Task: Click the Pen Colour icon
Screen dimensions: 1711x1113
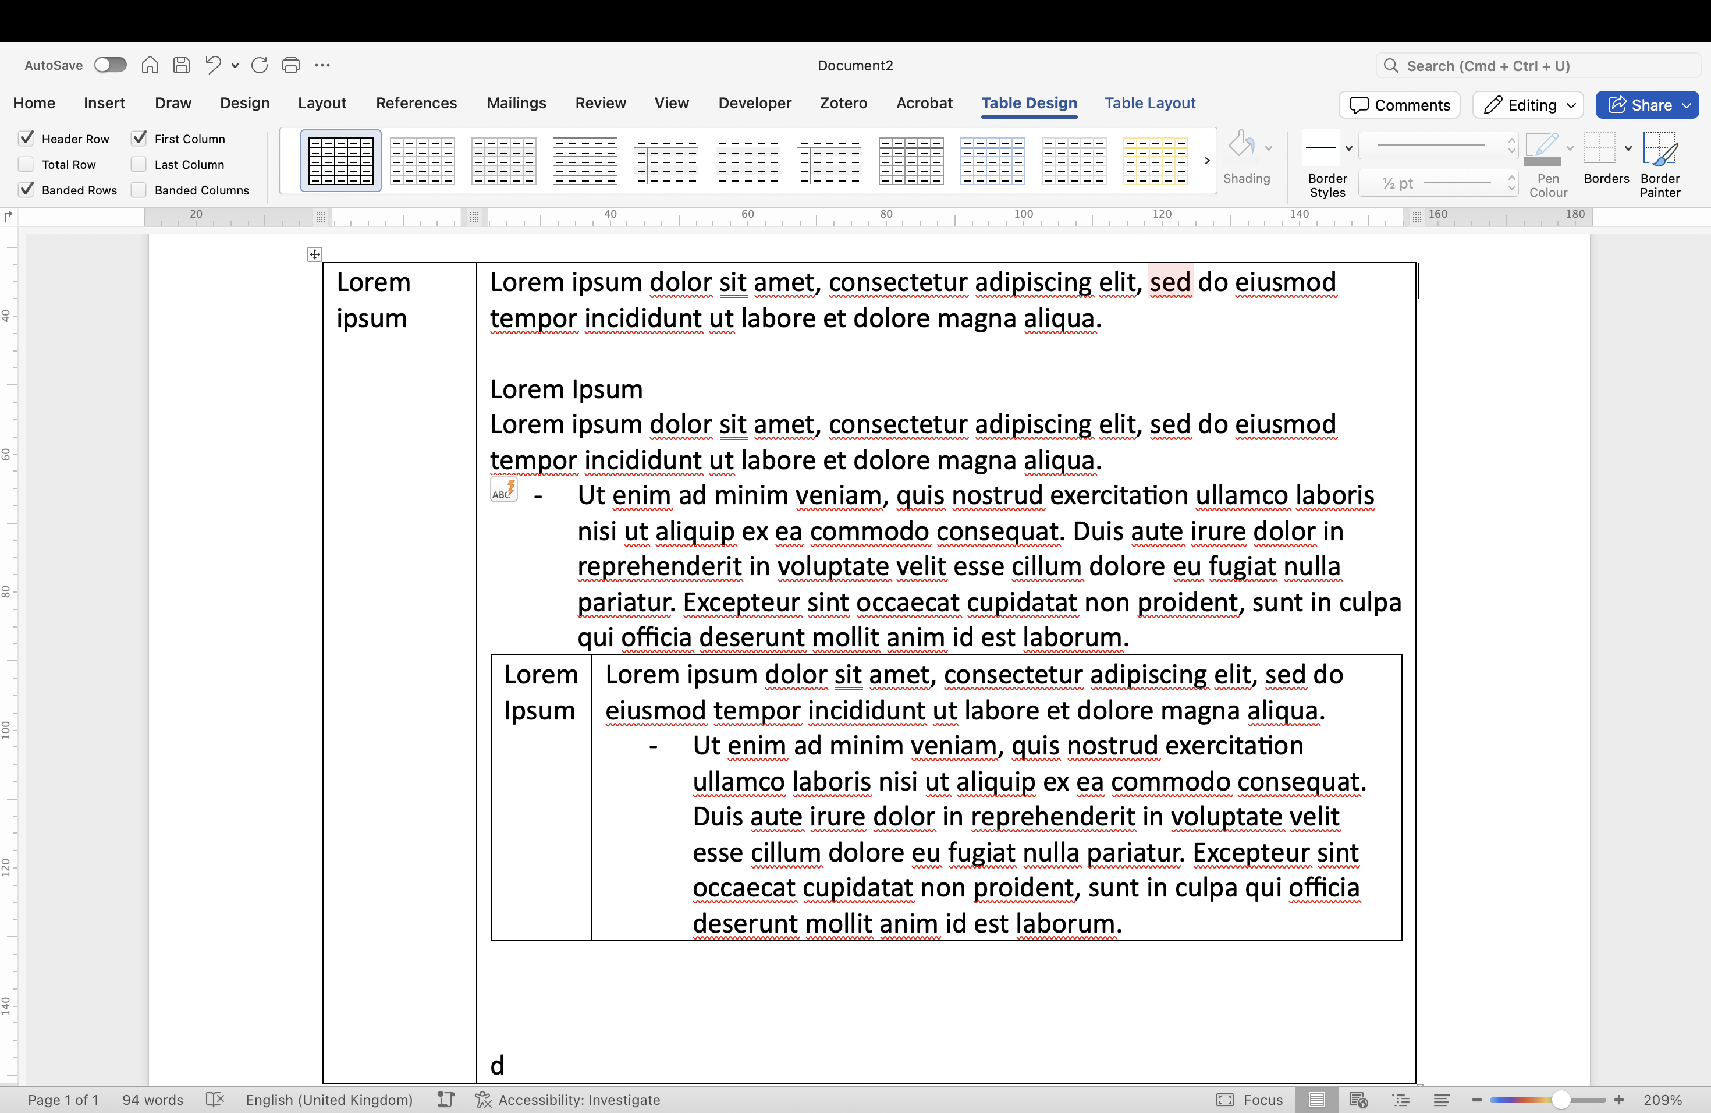Action: (1542, 149)
